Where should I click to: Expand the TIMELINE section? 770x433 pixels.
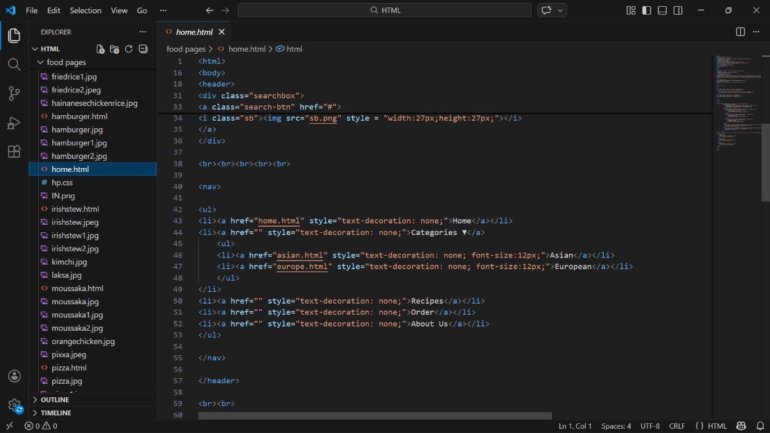pos(55,413)
